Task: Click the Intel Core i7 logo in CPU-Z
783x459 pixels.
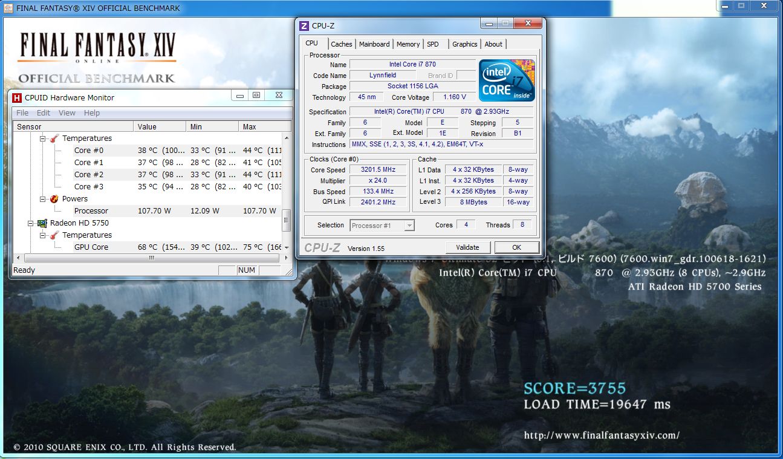Action: coord(507,80)
